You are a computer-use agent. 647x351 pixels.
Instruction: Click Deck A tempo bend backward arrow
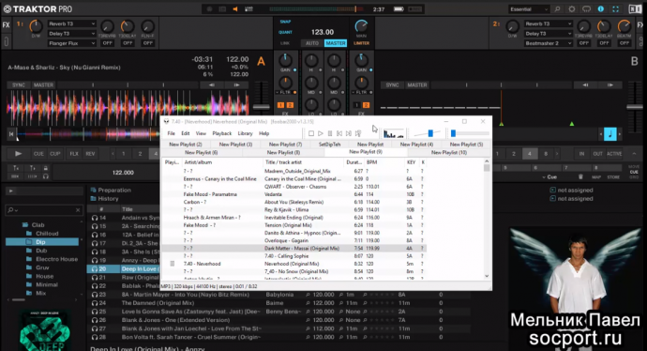point(212,85)
